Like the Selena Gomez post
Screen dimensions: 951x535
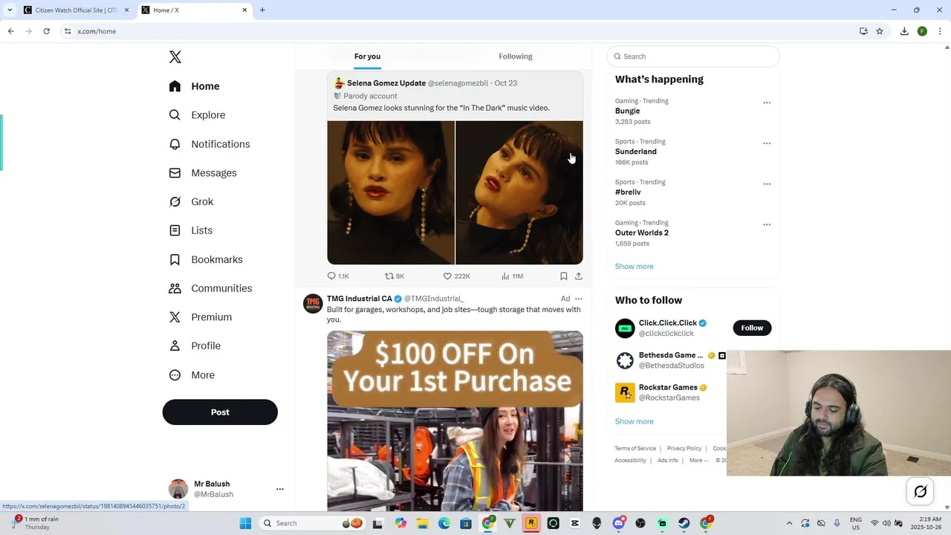(x=456, y=276)
